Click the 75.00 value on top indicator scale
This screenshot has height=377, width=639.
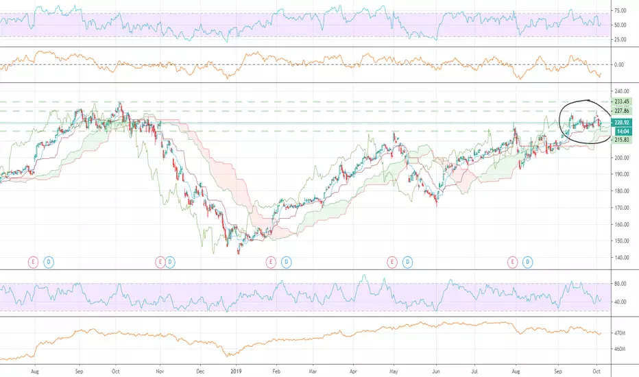point(620,10)
